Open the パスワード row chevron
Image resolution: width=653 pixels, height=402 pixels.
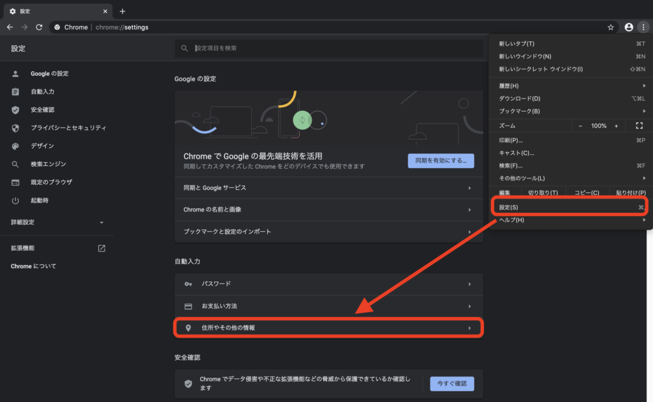click(x=469, y=284)
